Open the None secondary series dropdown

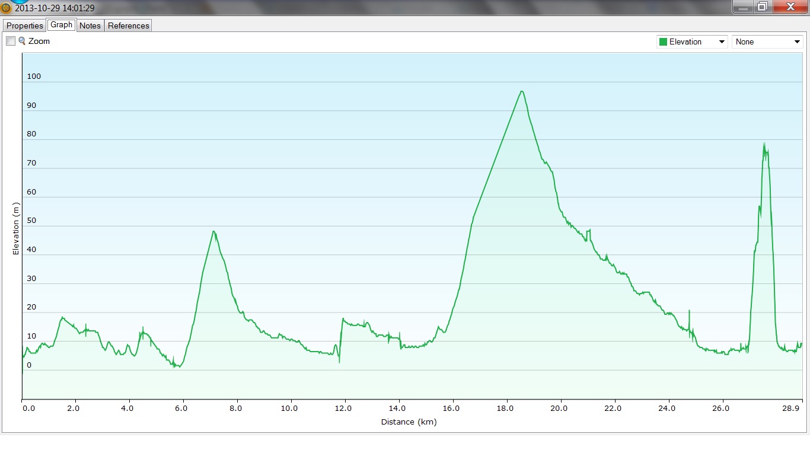tap(767, 42)
